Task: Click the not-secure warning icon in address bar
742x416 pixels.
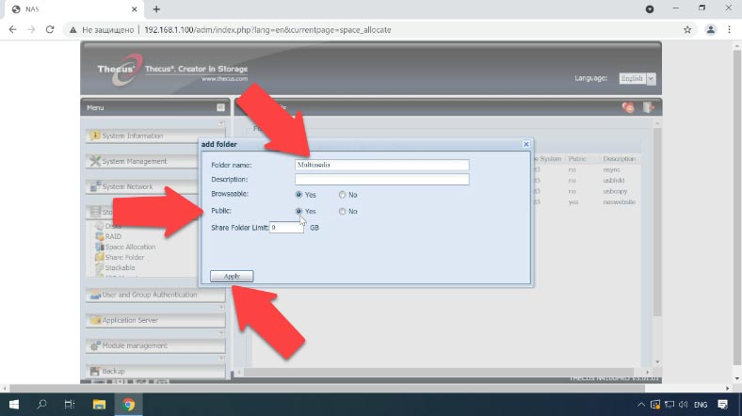Action: [73, 30]
